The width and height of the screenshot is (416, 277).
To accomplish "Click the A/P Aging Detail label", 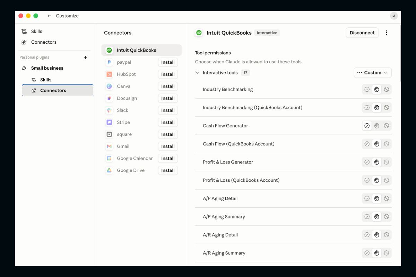I will [x=220, y=198].
